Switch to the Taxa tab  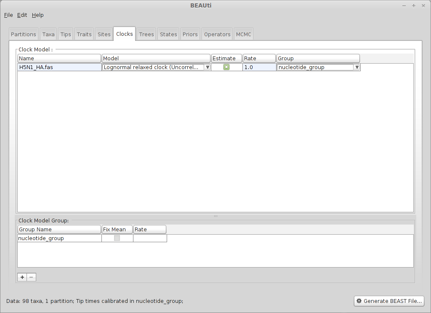pyautogui.click(x=48, y=34)
